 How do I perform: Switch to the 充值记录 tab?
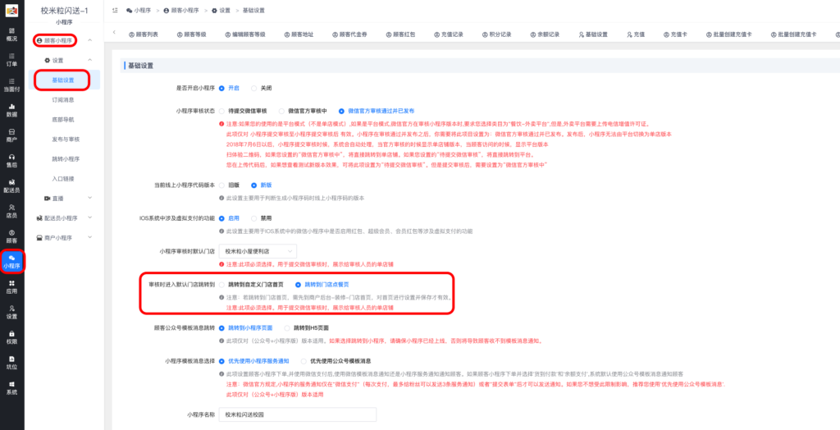tap(449, 34)
